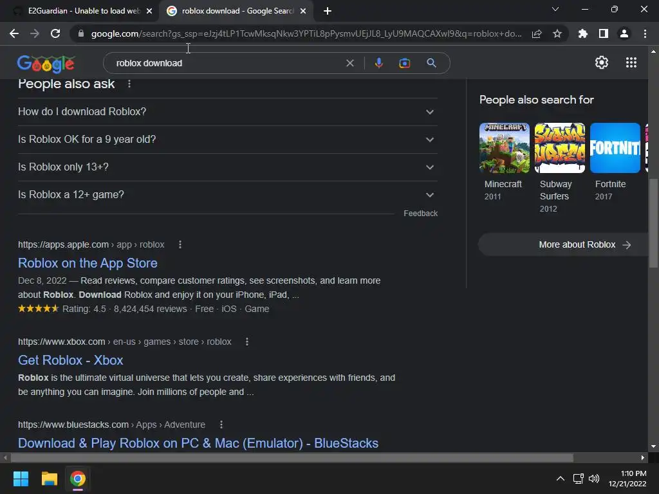Open Windows Start menu

click(x=21, y=479)
